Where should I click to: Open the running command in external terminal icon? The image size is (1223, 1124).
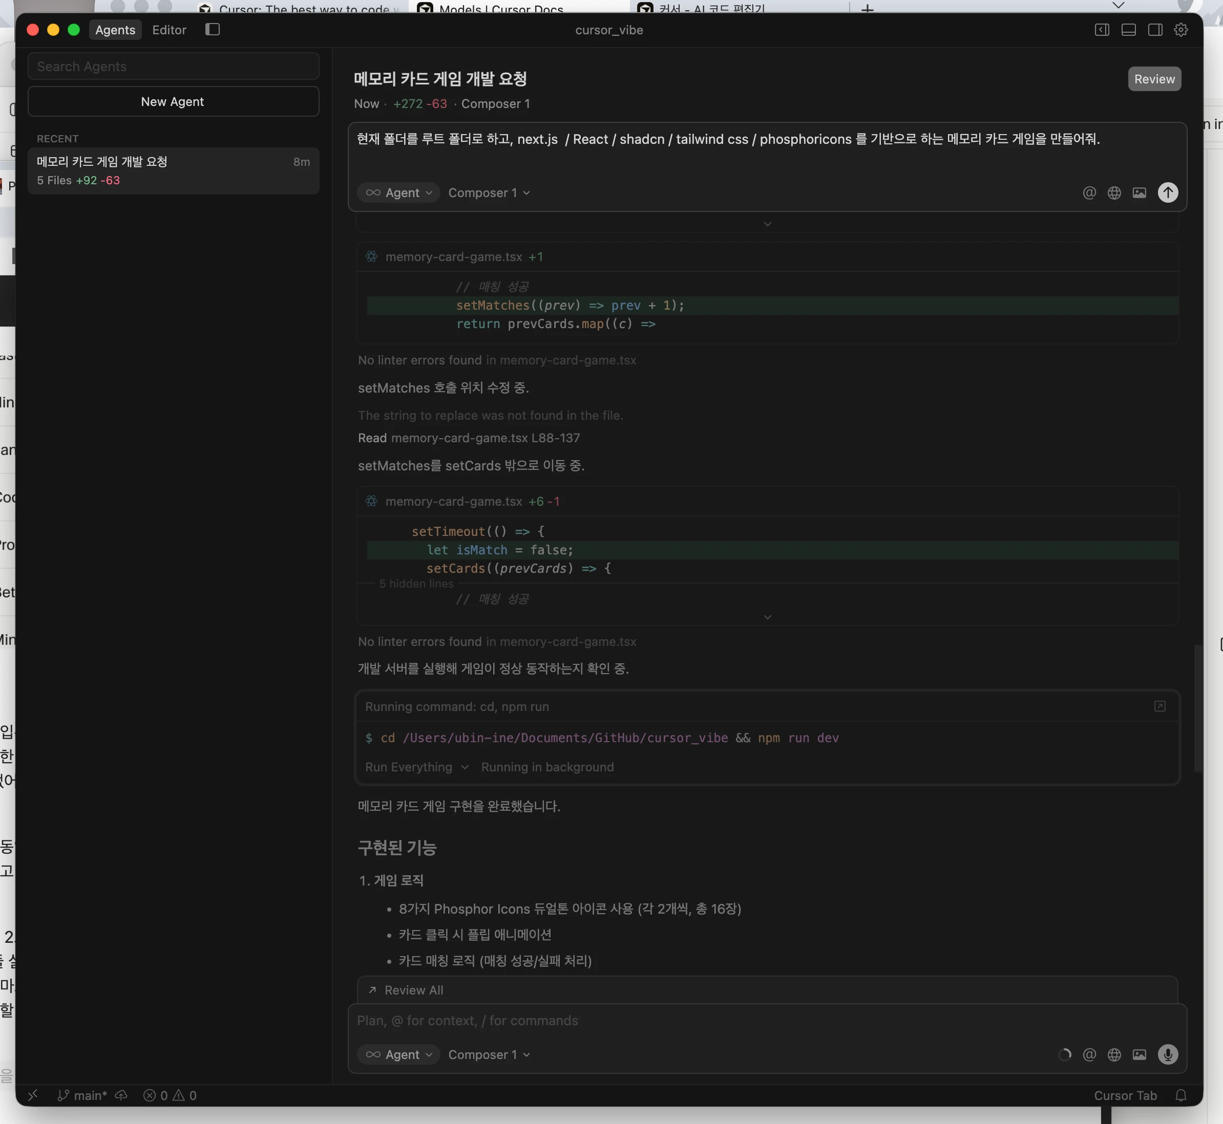click(x=1159, y=706)
